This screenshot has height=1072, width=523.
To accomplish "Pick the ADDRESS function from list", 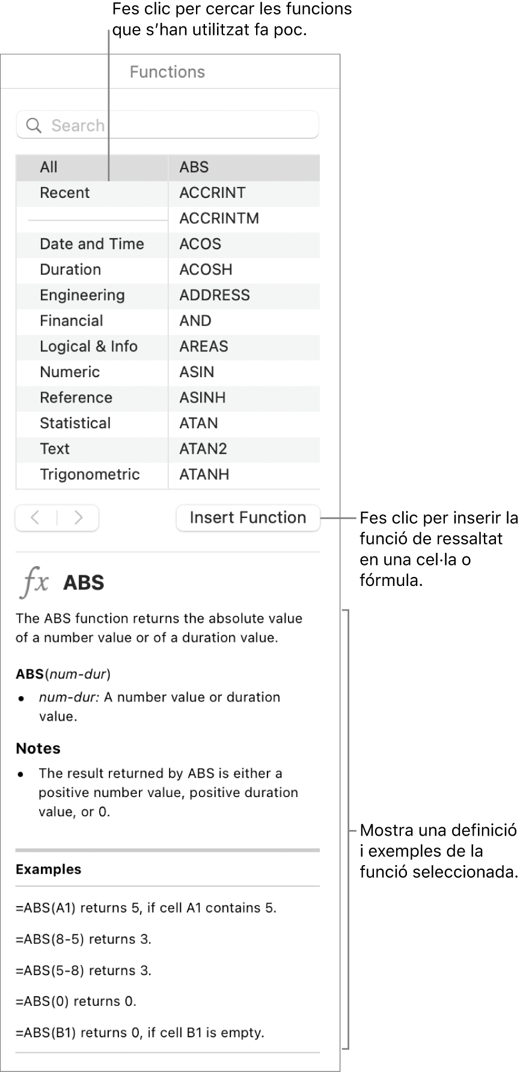I will [x=214, y=295].
